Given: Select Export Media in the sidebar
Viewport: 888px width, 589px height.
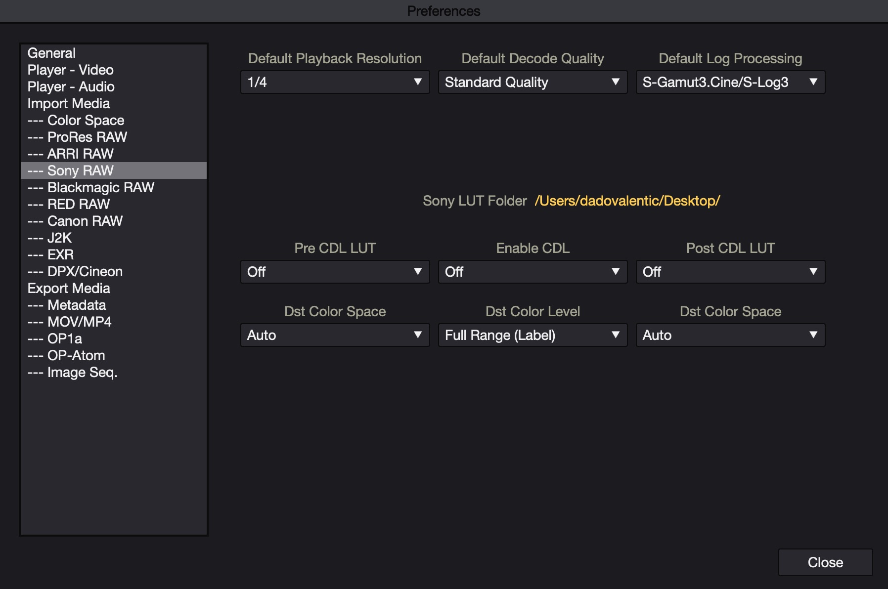Looking at the screenshot, I should tap(69, 288).
